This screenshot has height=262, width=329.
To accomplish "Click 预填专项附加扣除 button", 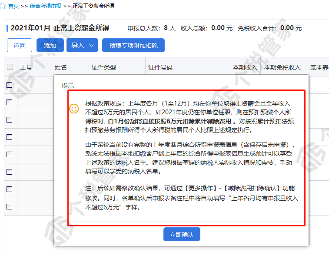I will (133, 45).
